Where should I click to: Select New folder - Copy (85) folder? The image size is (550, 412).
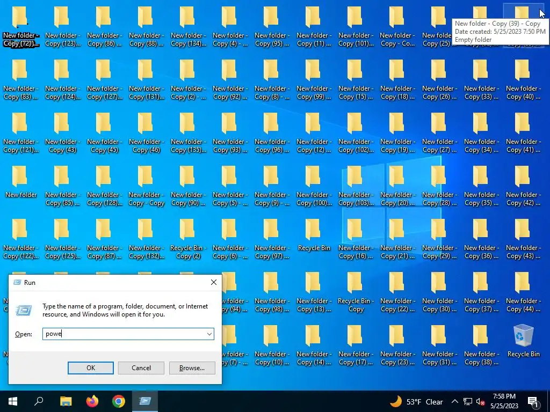pos(62,186)
